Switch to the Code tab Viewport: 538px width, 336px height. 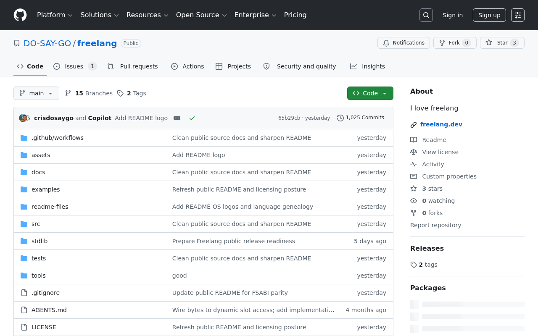pyautogui.click(x=30, y=66)
